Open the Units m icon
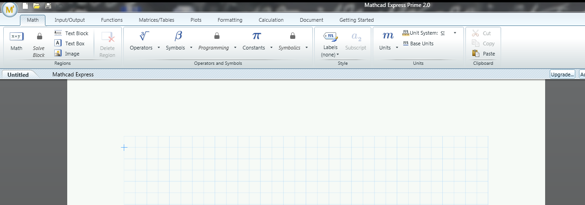 (388, 36)
